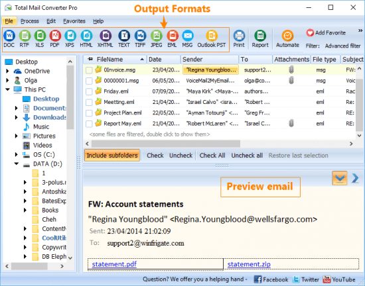
Task: Select Outlook PST output format
Action: click(x=212, y=36)
